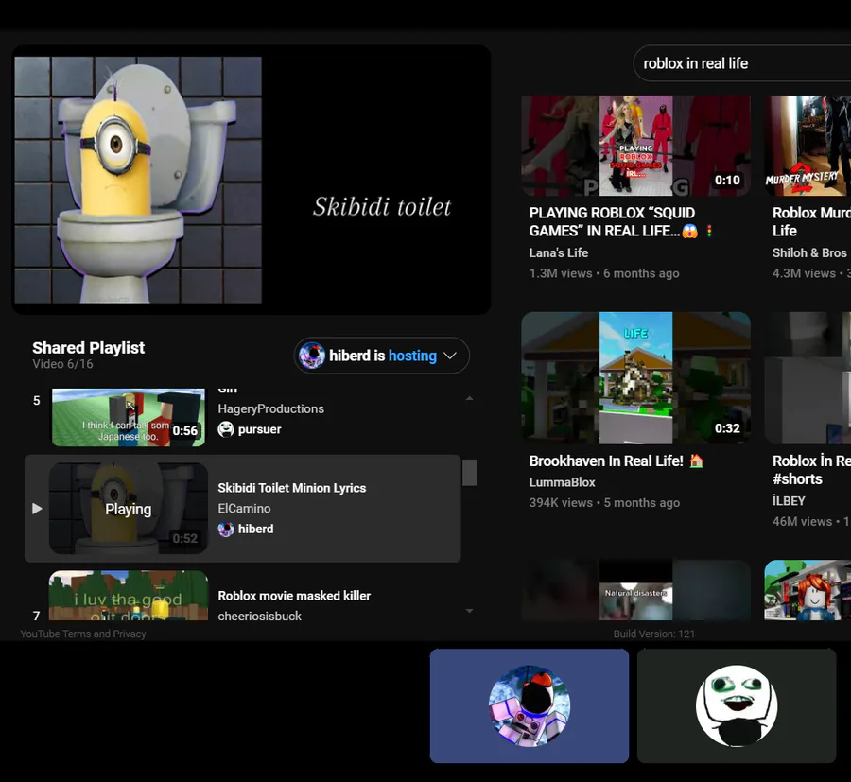Viewport: 851px width, 782px height.
Task: Click the scroll up arrow of the playlist
Action: [469, 398]
